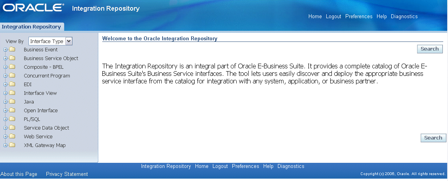The image size is (448, 181).
Task: Click Home in the top header
Action: pos(315,17)
